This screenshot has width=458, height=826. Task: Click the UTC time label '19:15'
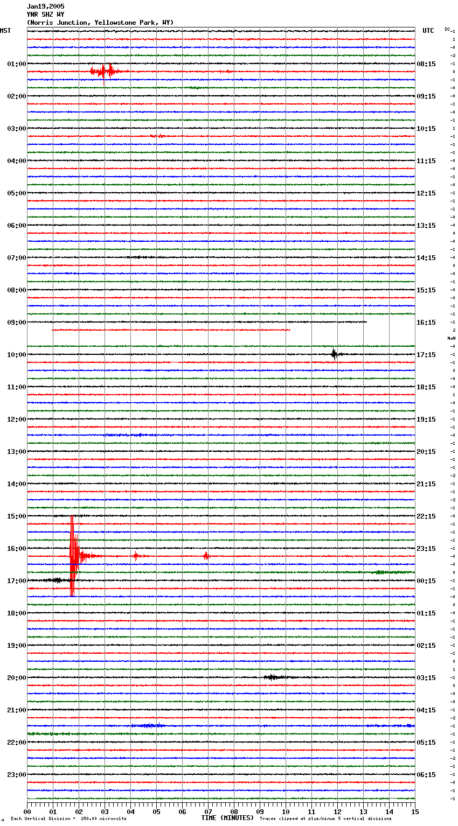point(426,419)
